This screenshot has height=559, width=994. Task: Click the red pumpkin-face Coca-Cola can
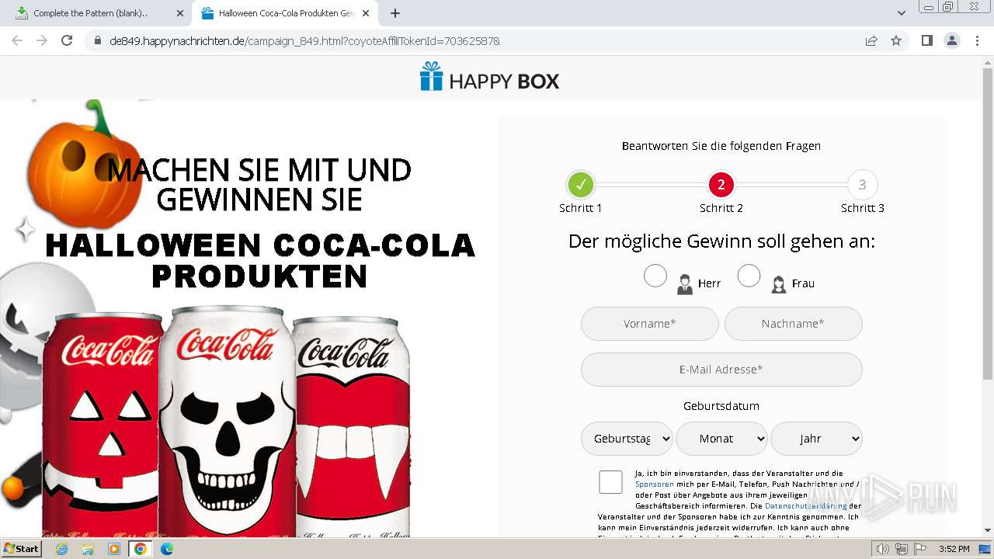[x=103, y=425]
